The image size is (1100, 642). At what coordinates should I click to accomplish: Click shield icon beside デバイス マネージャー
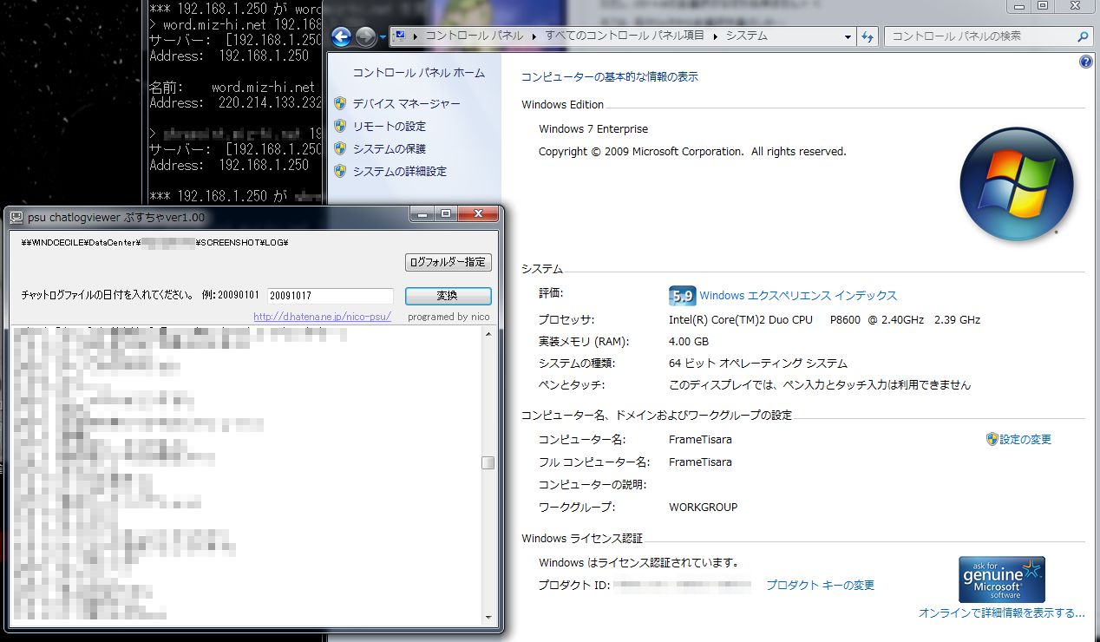[340, 103]
